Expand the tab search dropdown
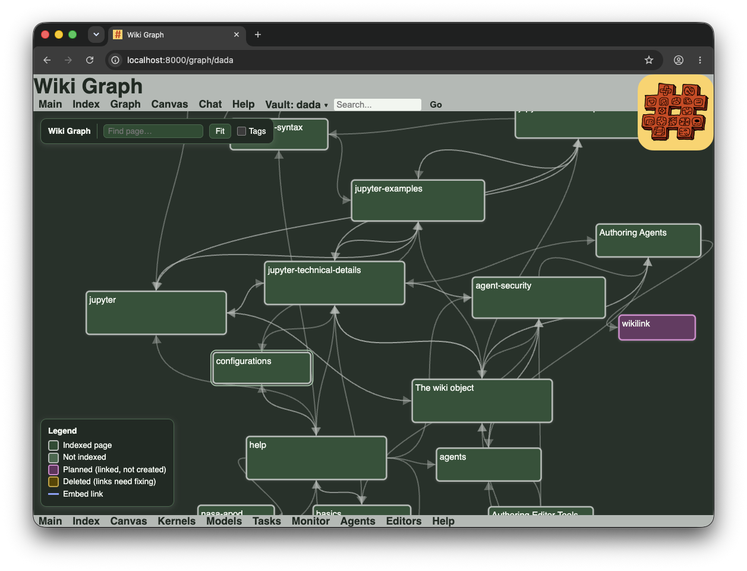 tap(96, 34)
